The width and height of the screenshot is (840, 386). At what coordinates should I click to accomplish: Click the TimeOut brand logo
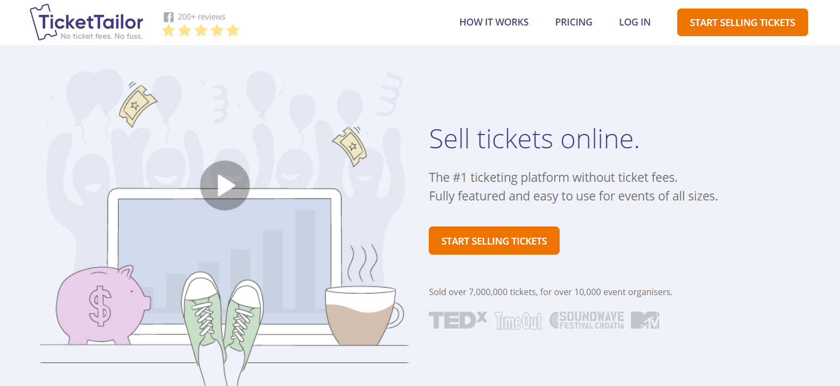coord(519,321)
